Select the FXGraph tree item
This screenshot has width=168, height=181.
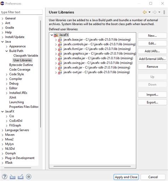[x=15, y=125]
